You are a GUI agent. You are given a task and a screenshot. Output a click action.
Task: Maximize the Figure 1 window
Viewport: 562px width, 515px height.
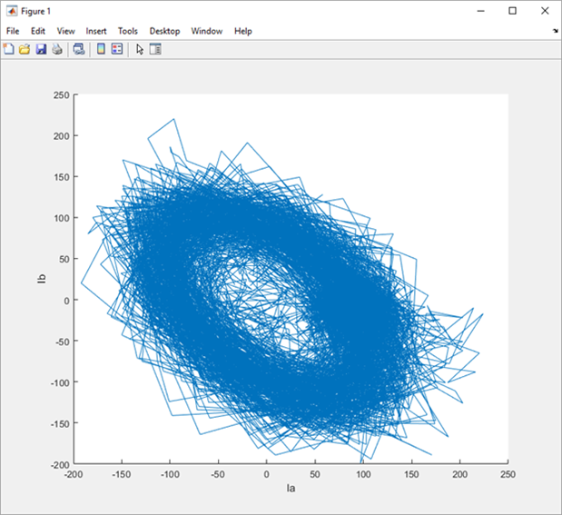click(513, 11)
